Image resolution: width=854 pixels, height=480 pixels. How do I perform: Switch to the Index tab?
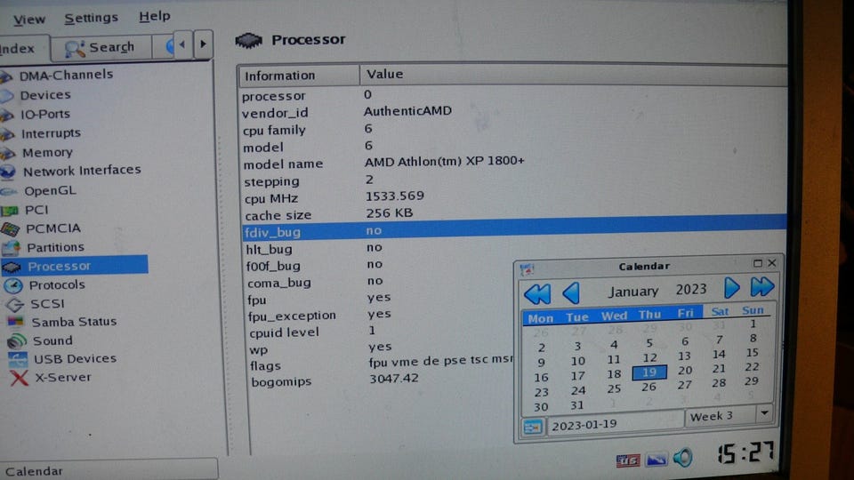pyautogui.click(x=24, y=48)
